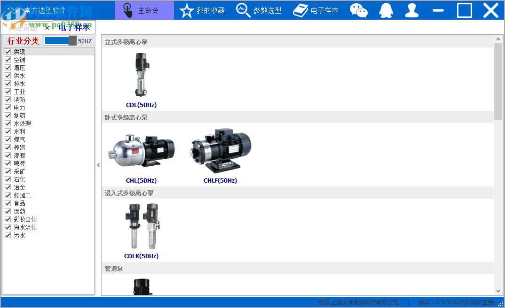Toggle the 烃加工 checkbox
Viewport: 505px width, 308px height.
8,195
